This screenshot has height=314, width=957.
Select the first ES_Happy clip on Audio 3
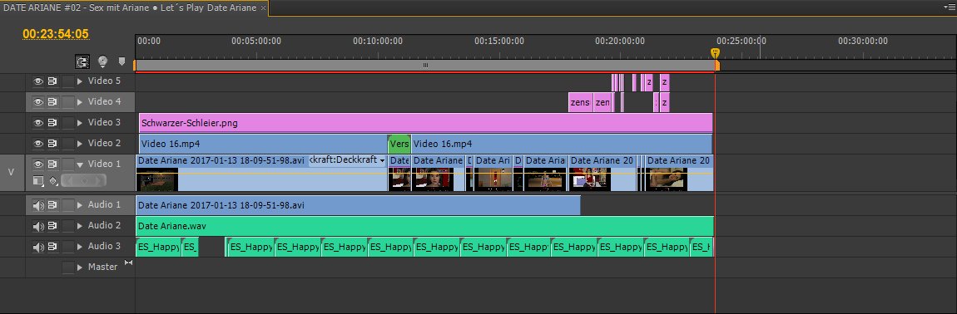(x=158, y=247)
